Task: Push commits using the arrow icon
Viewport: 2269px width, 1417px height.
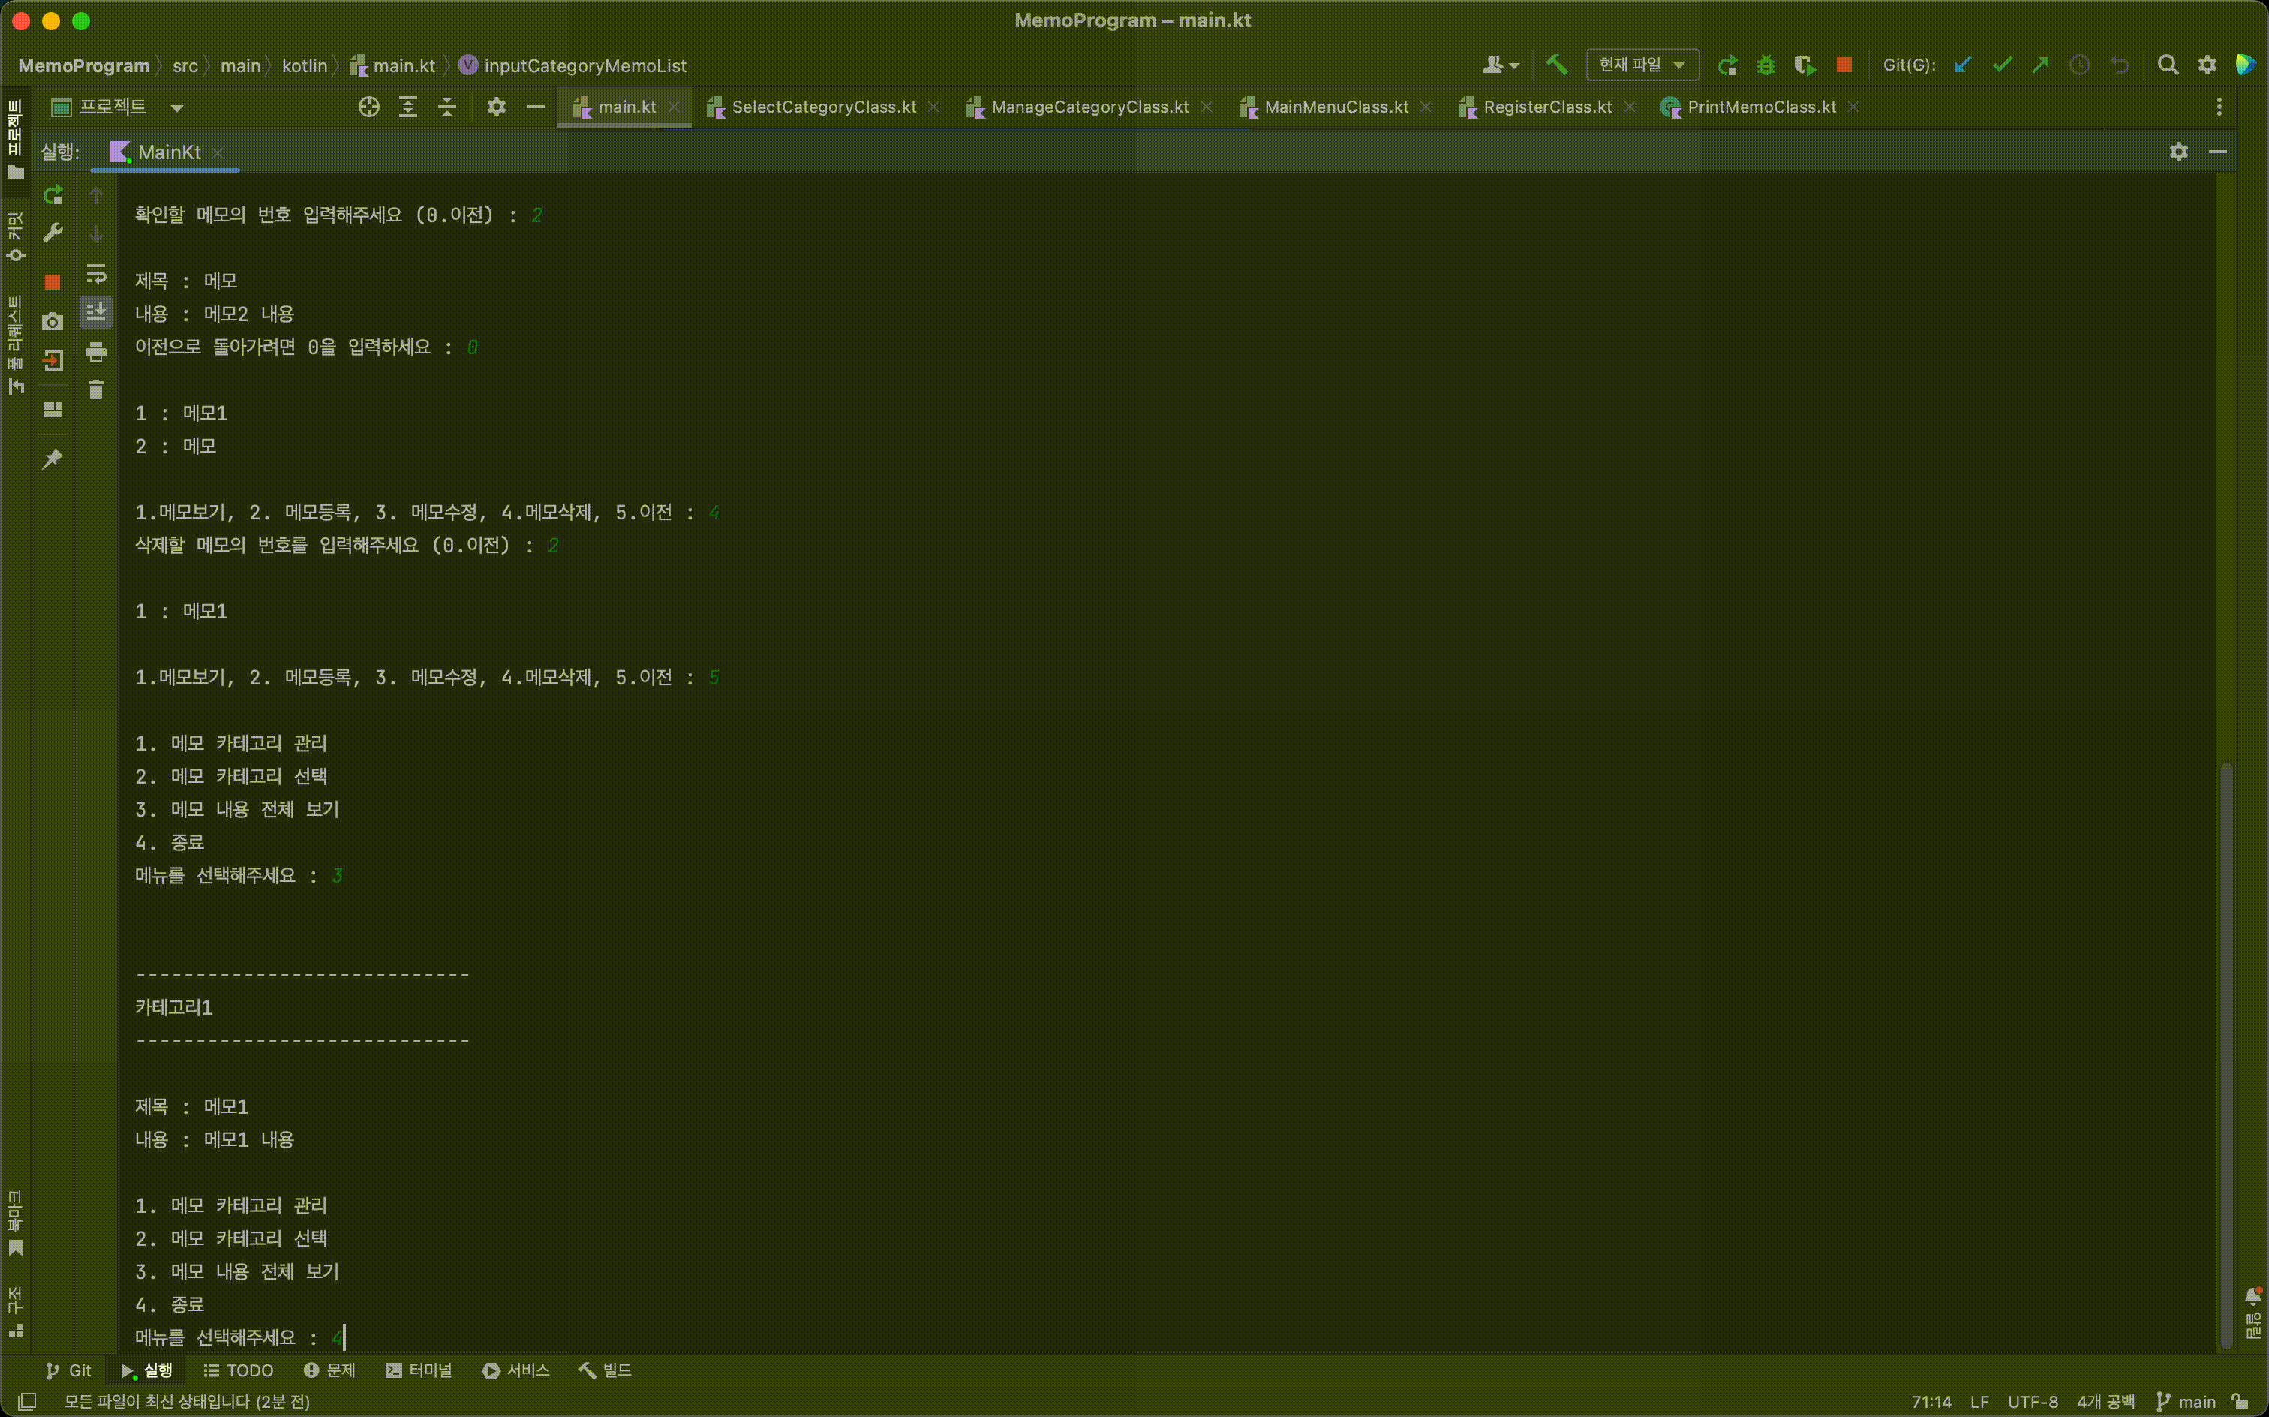Action: click(x=2040, y=65)
